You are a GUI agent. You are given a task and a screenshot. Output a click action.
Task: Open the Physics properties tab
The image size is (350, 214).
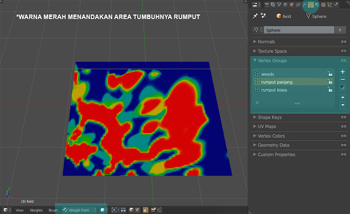coord(336,4)
